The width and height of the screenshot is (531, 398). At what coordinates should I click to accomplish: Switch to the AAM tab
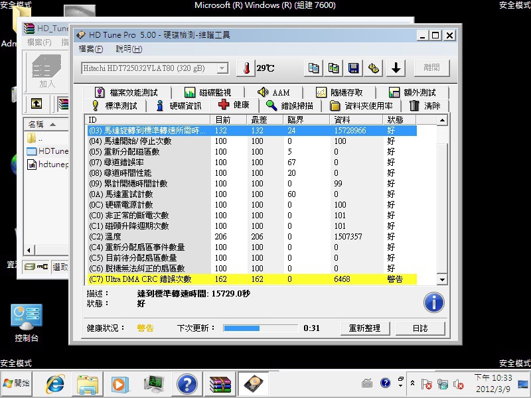[273, 92]
